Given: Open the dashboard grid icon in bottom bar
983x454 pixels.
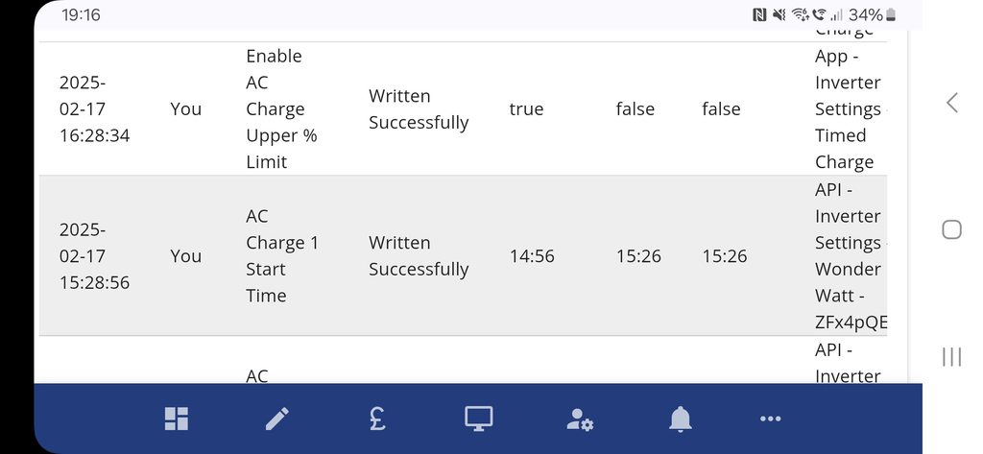Looking at the screenshot, I should click(177, 418).
